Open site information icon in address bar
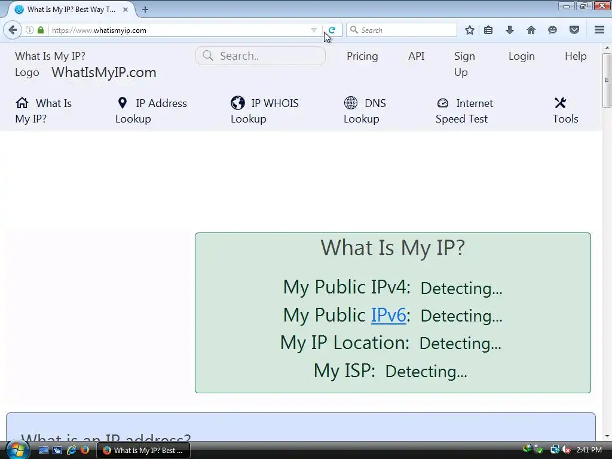The image size is (612, 459). click(30, 30)
